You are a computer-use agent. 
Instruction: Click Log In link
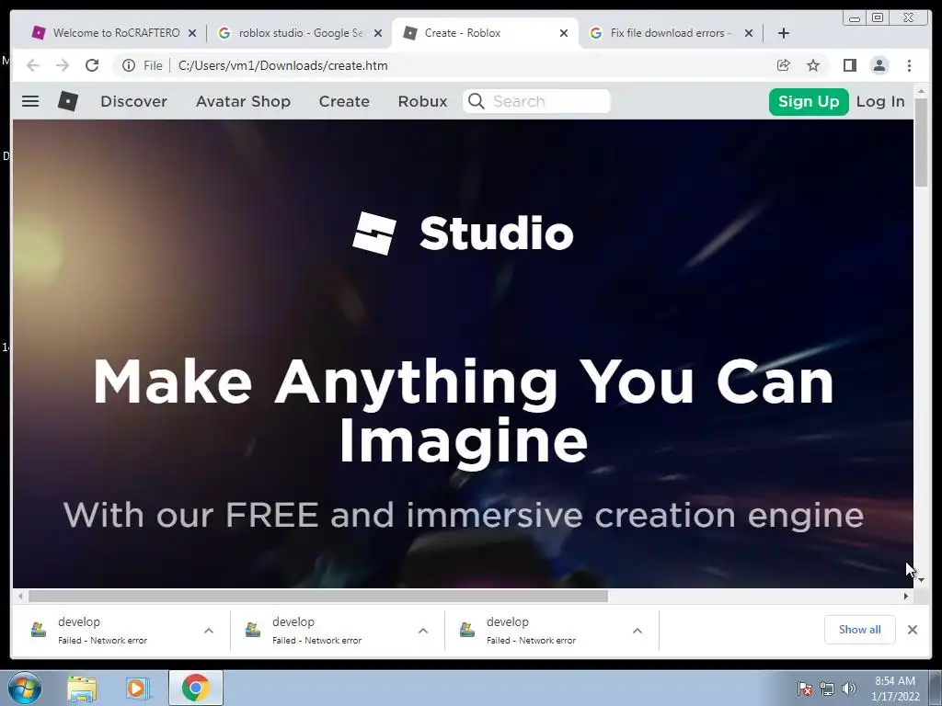880,101
